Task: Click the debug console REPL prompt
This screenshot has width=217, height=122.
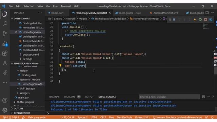Action: click(x=132, y=113)
